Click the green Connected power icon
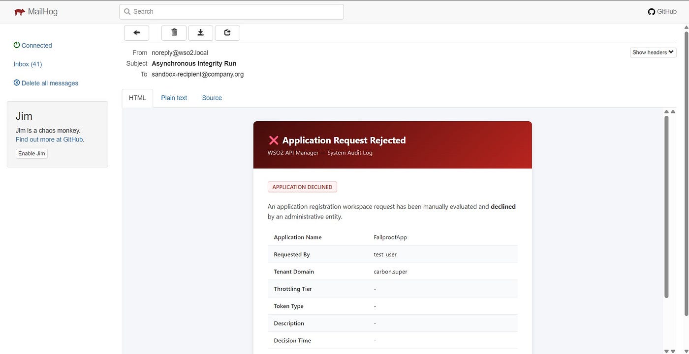689x354 pixels. click(x=17, y=45)
